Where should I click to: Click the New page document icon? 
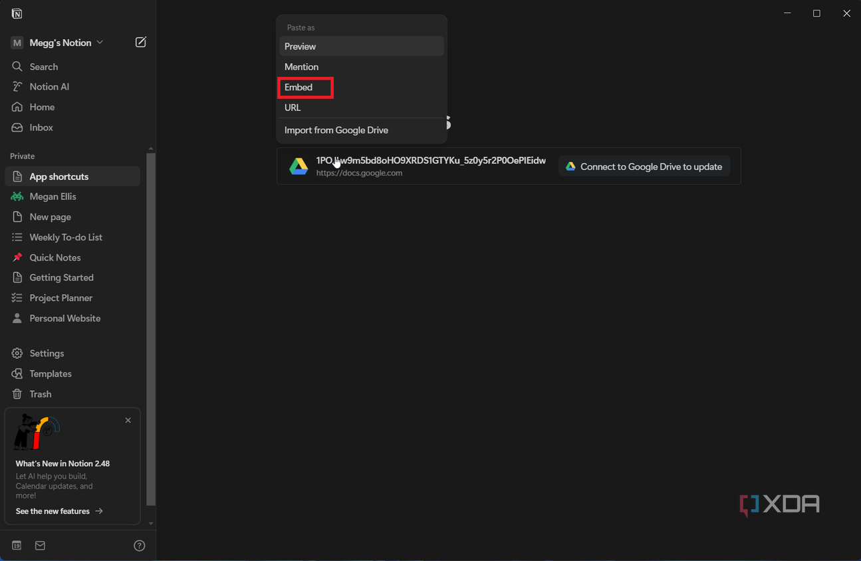(x=17, y=217)
